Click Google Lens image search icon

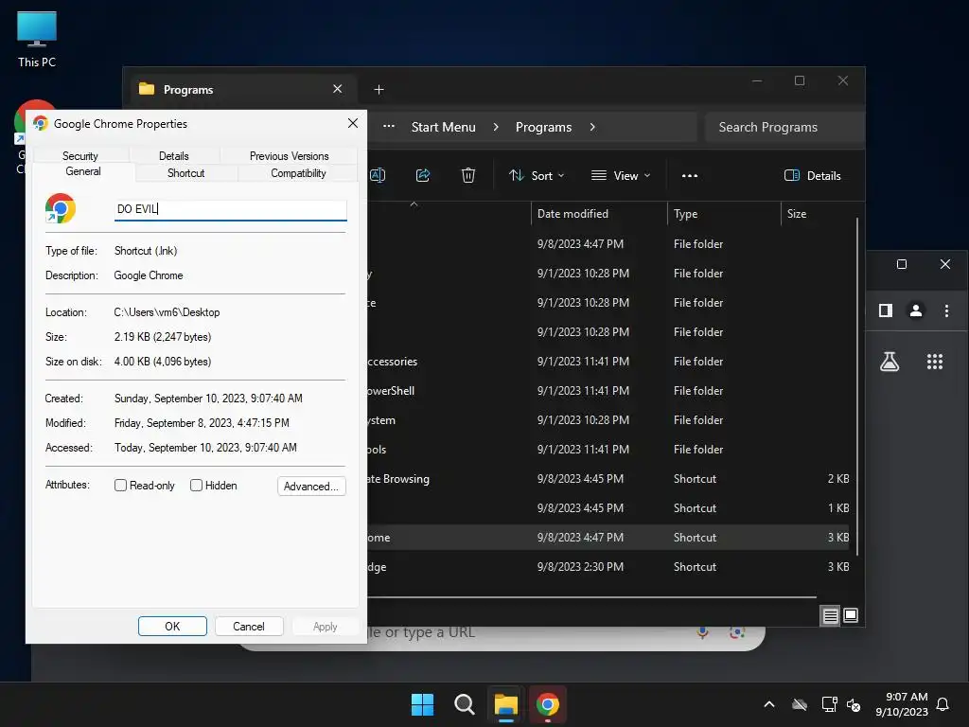736,632
